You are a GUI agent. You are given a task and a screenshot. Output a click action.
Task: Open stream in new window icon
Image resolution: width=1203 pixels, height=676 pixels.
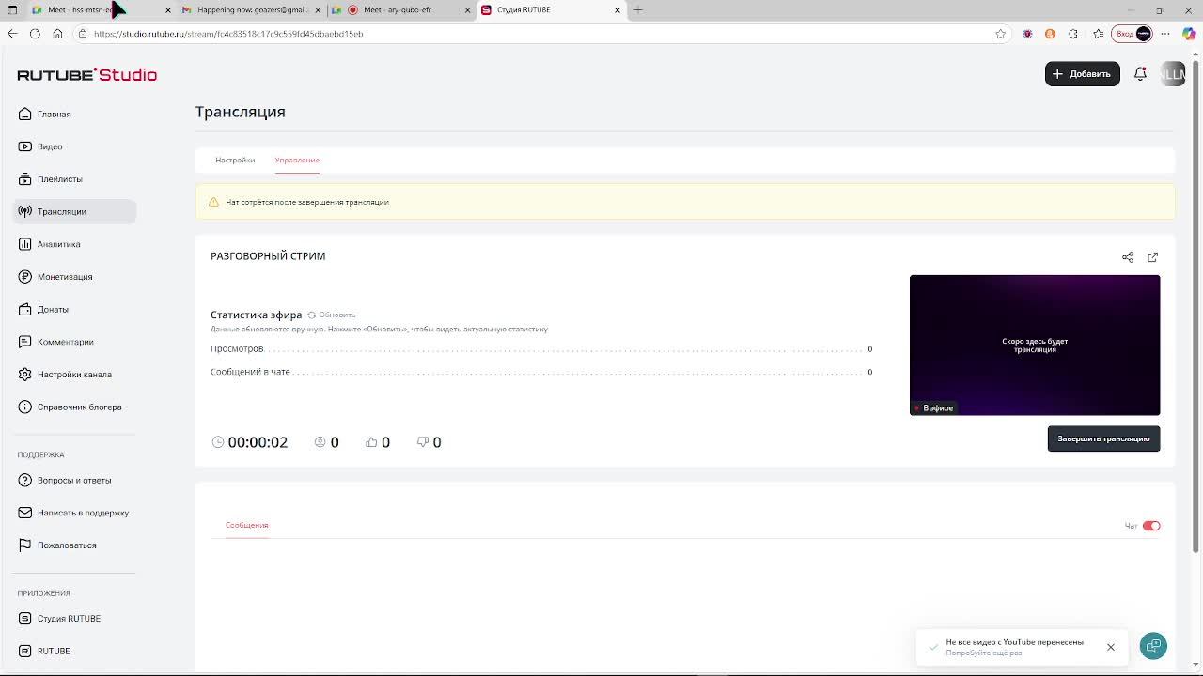[x=1152, y=256]
